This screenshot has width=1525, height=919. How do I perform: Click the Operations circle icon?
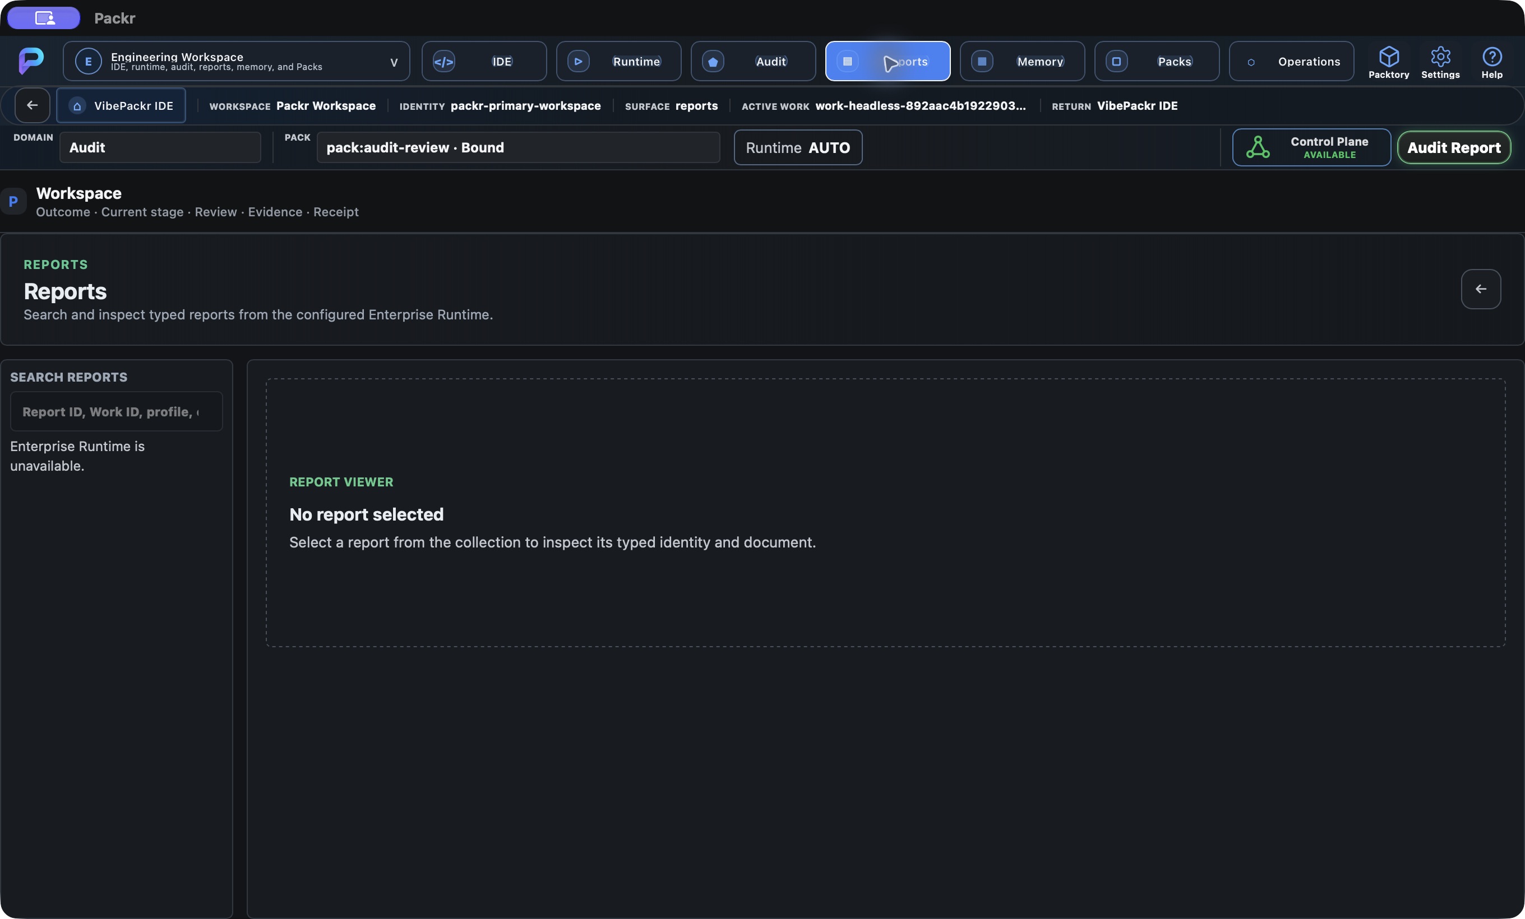[1251, 62]
